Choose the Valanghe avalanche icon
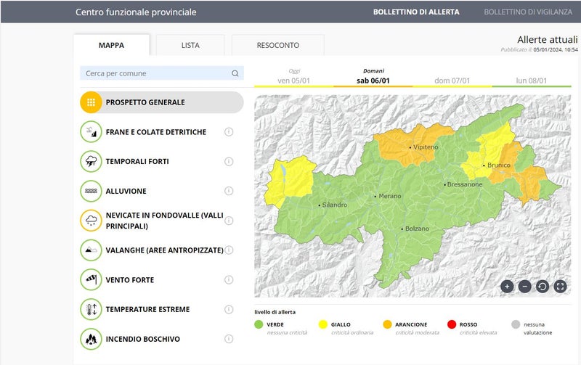581x365 pixels. pyautogui.click(x=91, y=250)
